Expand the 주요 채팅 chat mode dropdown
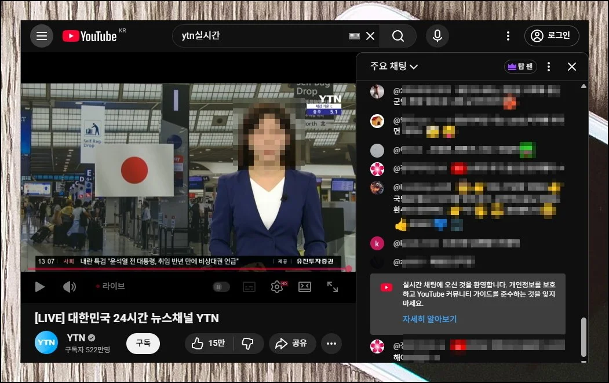Image resolution: width=609 pixels, height=383 pixels. pyautogui.click(x=394, y=67)
